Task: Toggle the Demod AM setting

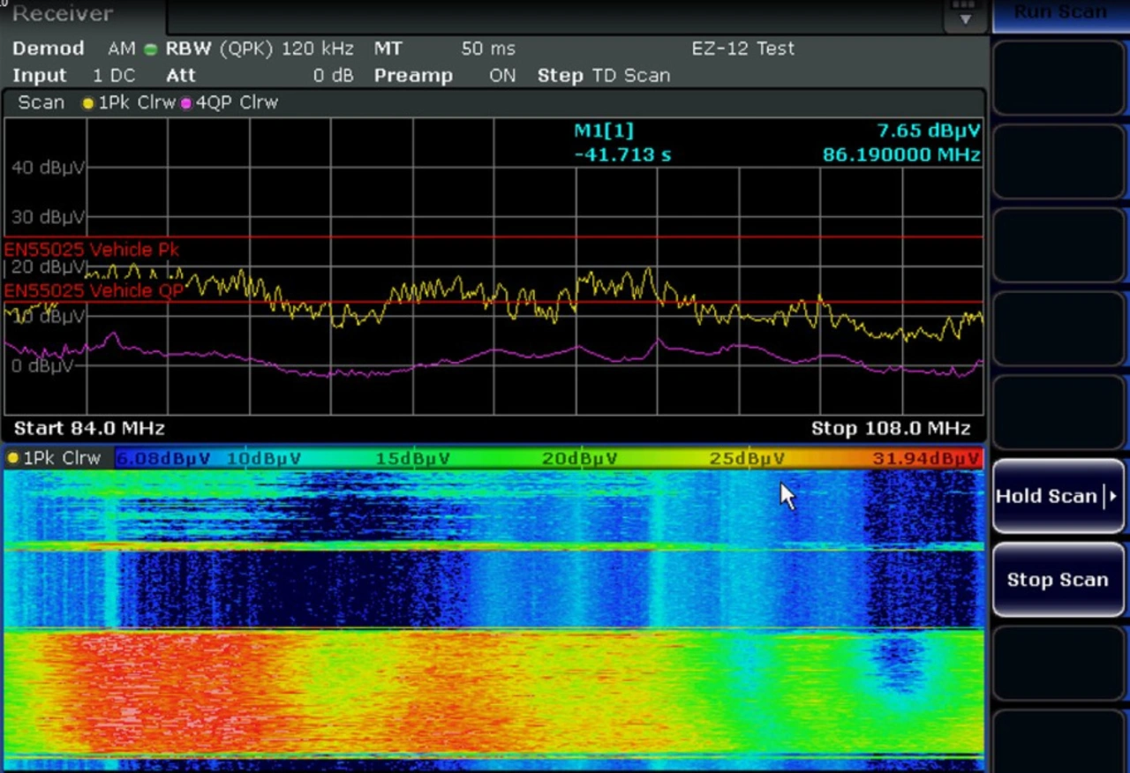Action: point(121,49)
